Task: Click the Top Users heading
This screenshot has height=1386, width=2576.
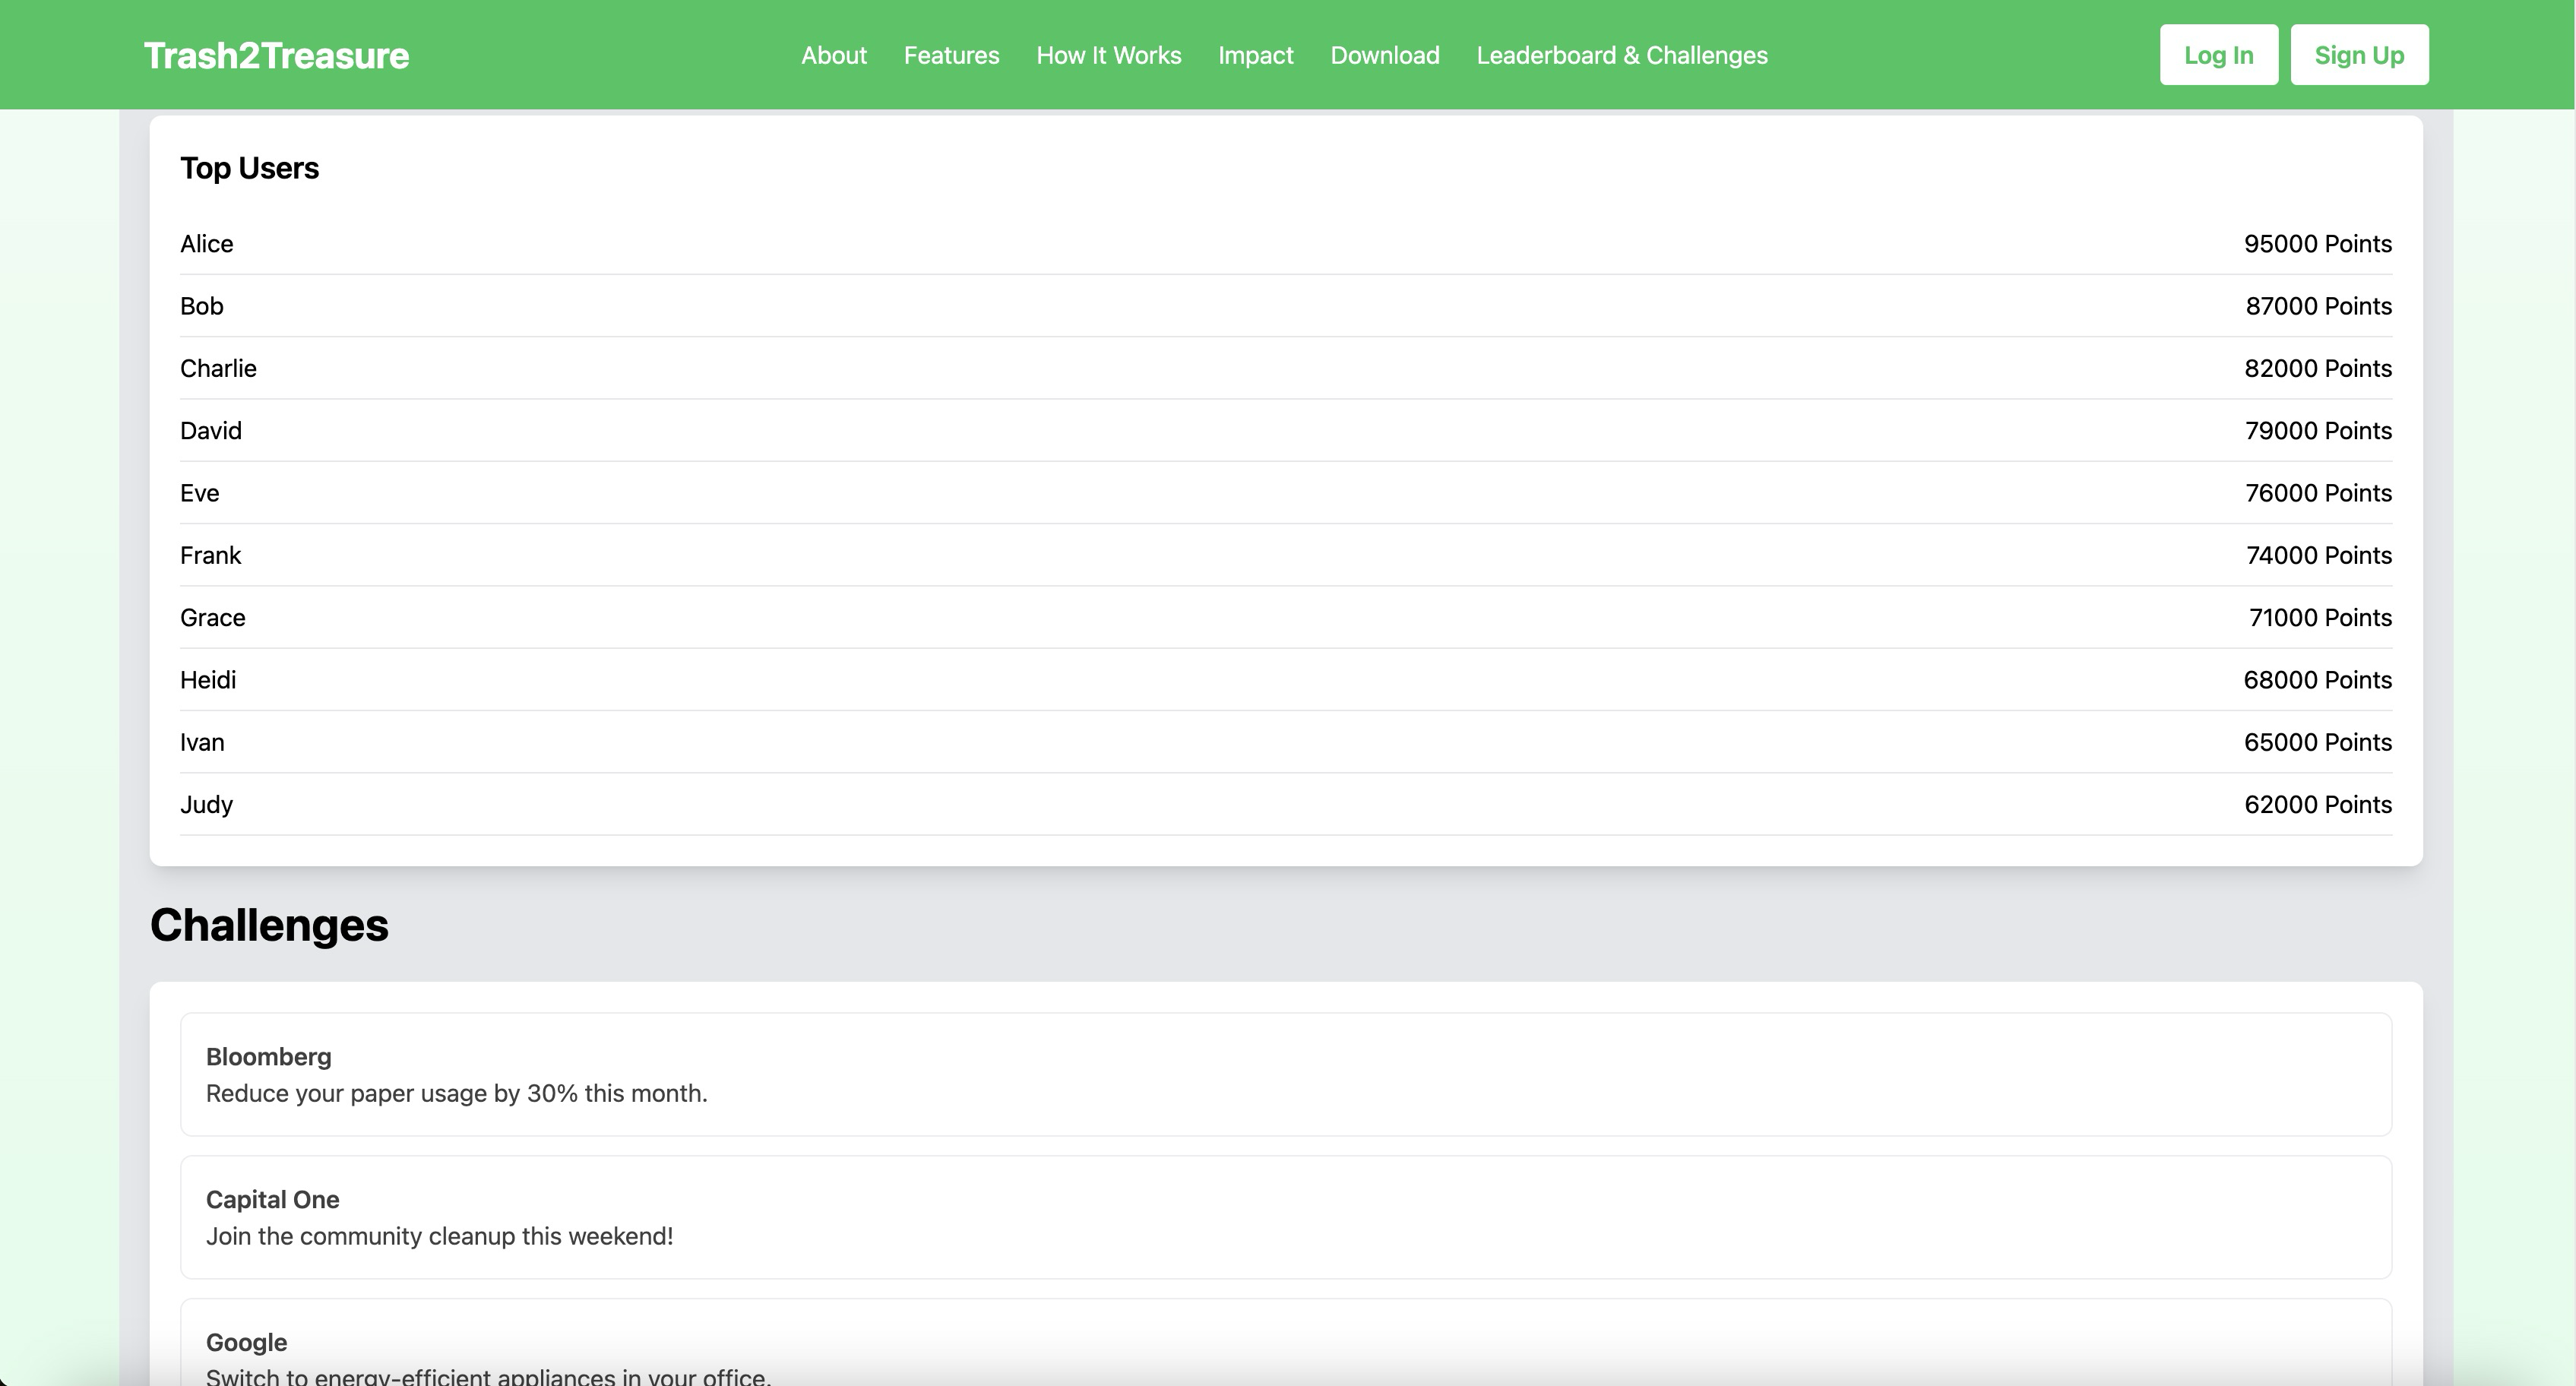Action: [x=249, y=168]
